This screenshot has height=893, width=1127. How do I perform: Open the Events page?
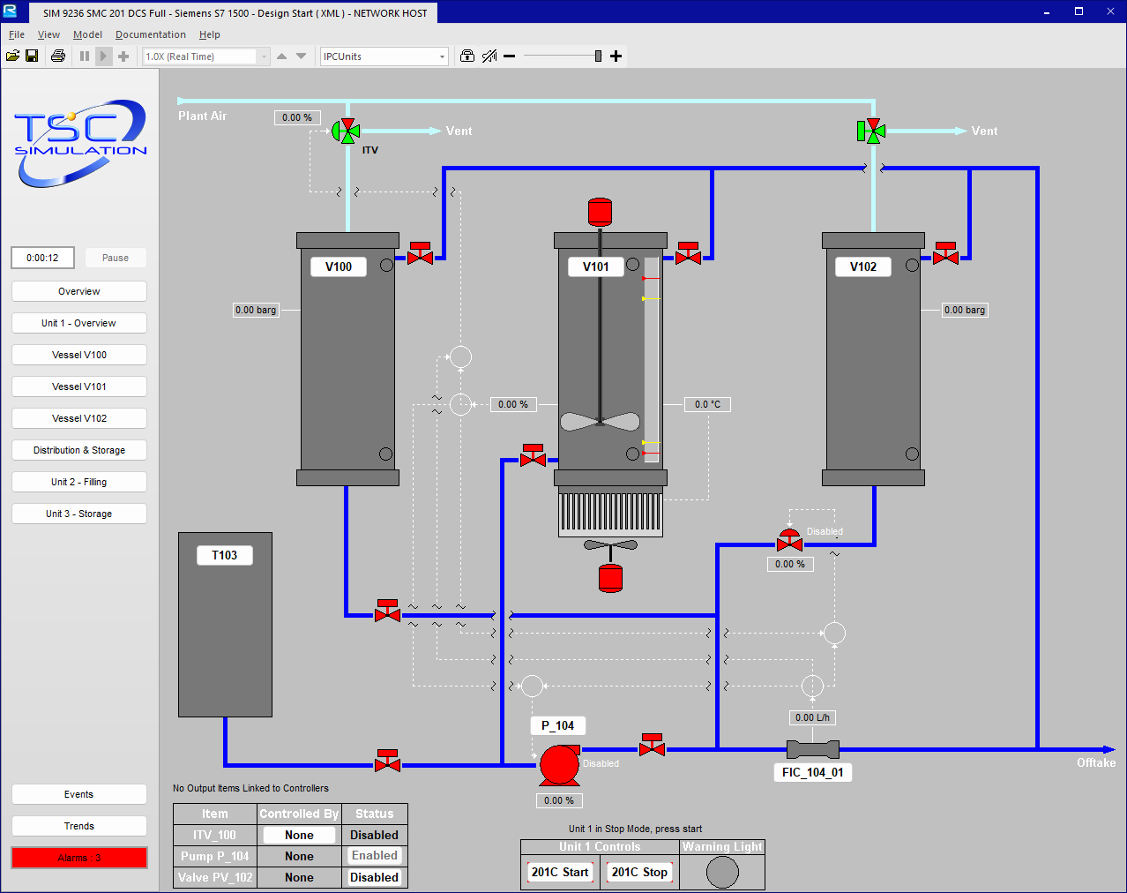[x=79, y=794]
